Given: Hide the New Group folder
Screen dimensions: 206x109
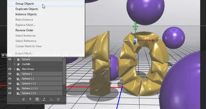Looking at the screenshot, I should click(x=10, y=69).
